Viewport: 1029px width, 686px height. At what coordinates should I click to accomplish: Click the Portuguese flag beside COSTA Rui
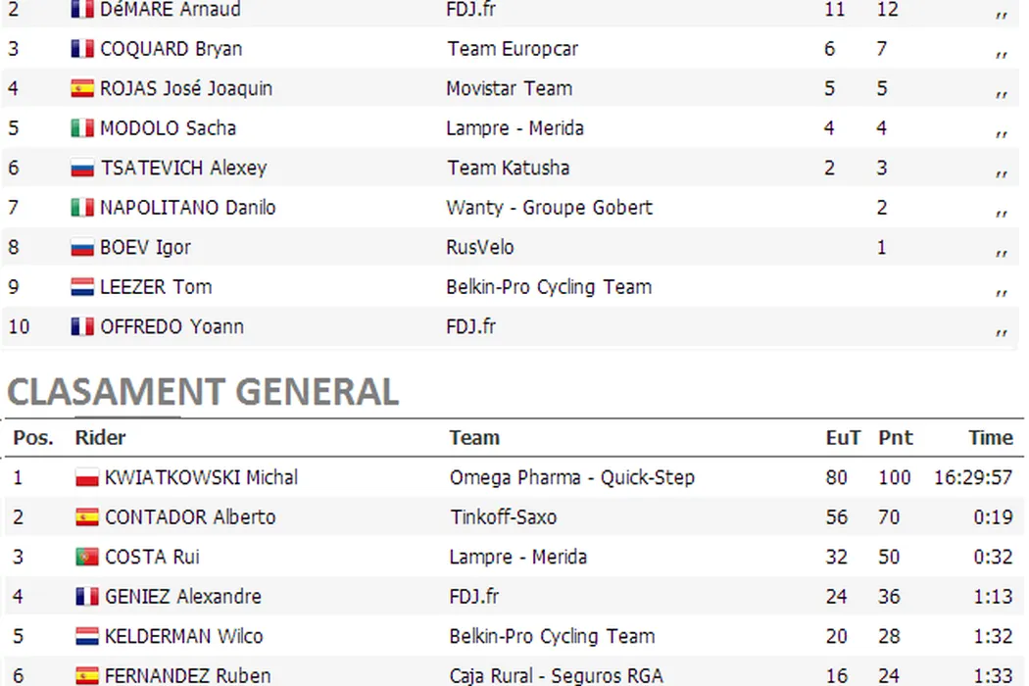coord(87,557)
